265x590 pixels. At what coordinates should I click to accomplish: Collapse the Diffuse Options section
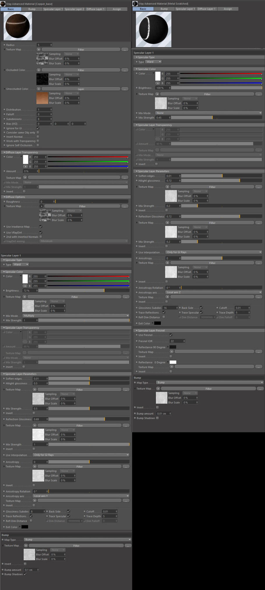4,197
